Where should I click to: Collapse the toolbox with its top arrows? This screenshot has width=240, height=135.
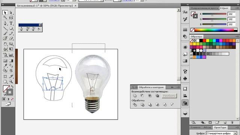coord(3,4)
